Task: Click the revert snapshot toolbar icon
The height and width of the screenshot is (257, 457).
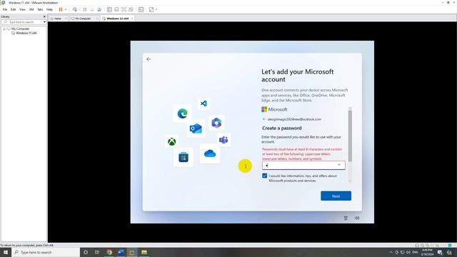Action: [92, 9]
